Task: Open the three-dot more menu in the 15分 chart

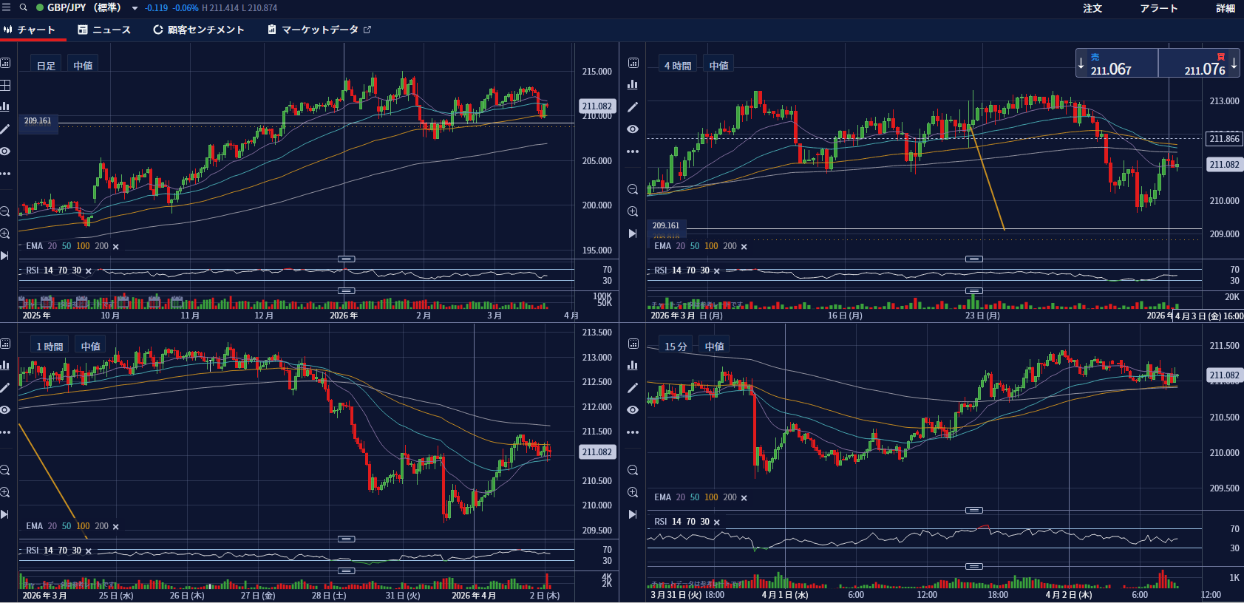Action: pos(633,432)
